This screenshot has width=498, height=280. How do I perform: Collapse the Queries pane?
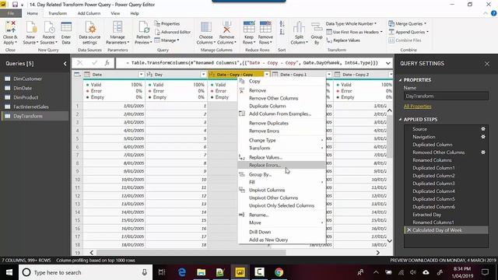[x=65, y=64]
